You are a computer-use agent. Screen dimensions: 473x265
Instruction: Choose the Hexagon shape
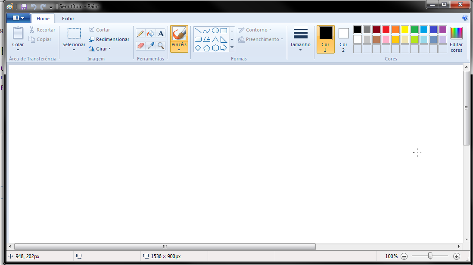215,48
